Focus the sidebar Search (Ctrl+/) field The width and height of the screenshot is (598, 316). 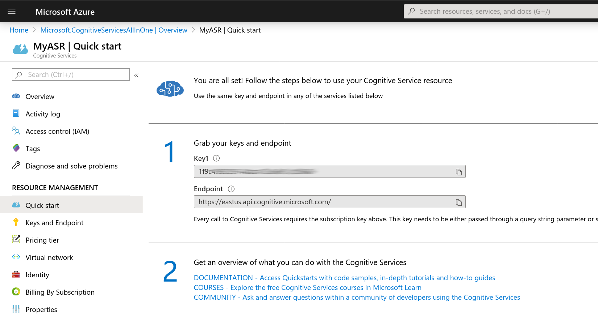(x=71, y=74)
